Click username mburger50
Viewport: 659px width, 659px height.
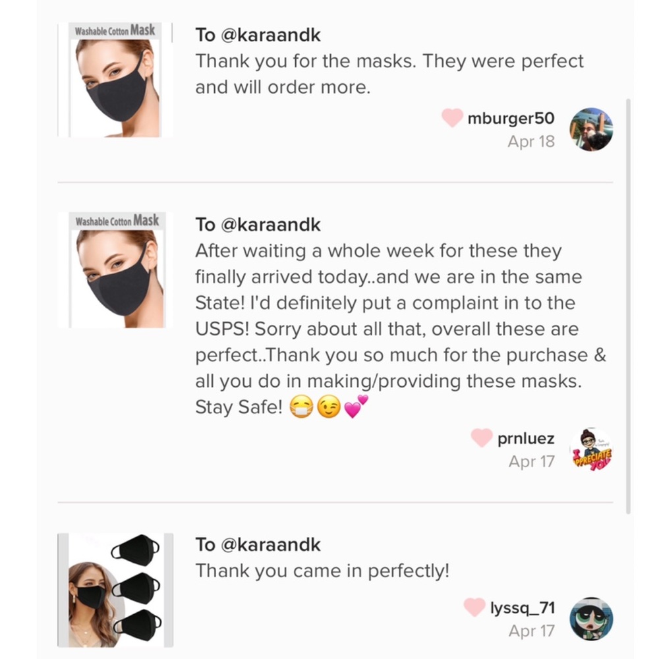[x=511, y=119]
